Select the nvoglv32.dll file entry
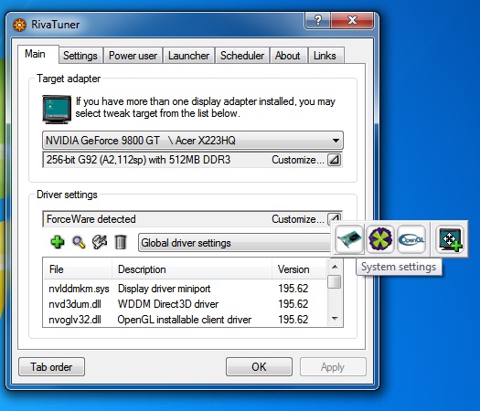Image resolution: width=480 pixels, height=411 pixels. coord(75,320)
